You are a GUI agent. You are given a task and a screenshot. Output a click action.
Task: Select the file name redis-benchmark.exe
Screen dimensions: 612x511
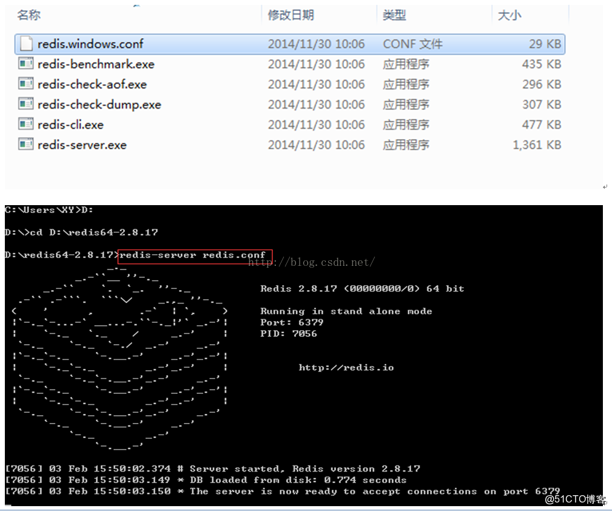96,64
